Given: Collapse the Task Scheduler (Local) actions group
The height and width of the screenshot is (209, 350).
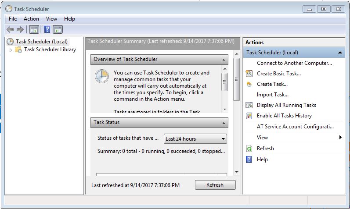Looking at the screenshot, I should pos(340,53).
